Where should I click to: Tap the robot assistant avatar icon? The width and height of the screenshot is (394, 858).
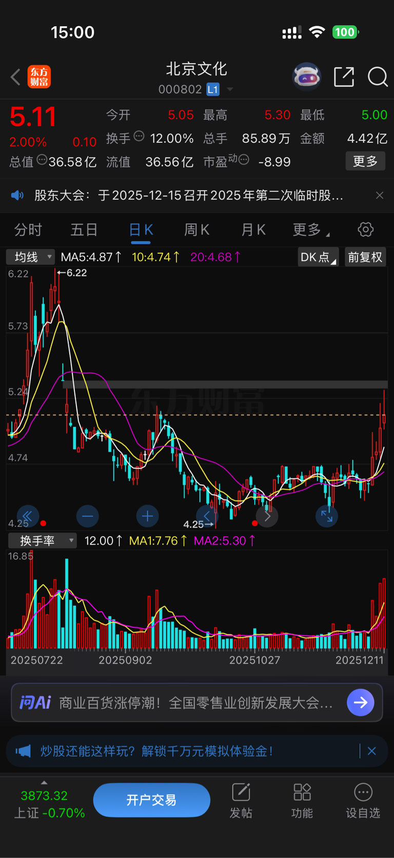tap(307, 77)
